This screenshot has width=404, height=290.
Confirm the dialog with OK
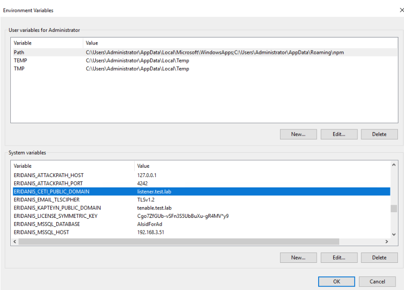(x=336, y=282)
